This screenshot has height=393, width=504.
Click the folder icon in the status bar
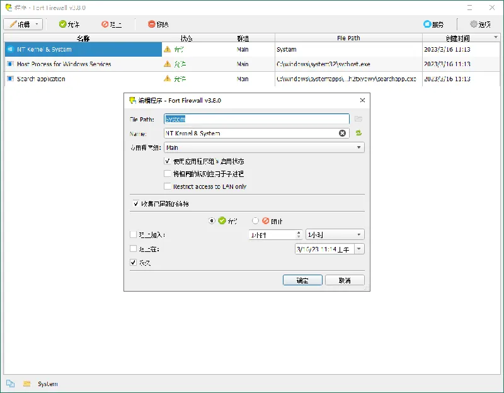[x=27, y=384]
